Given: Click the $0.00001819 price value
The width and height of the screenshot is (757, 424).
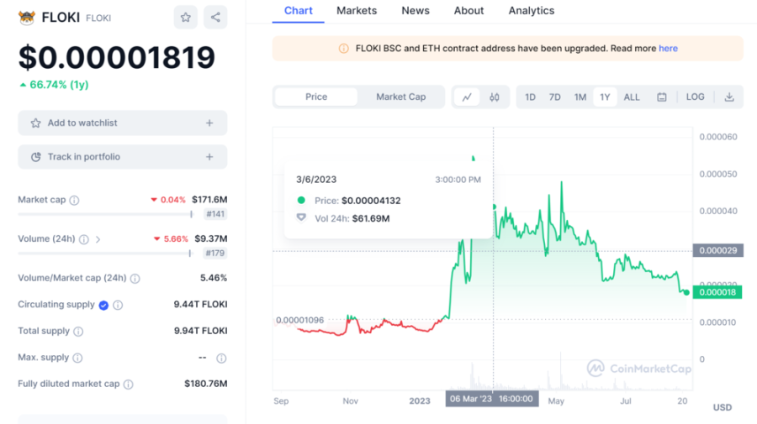Looking at the screenshot, I should pos(117,57).
